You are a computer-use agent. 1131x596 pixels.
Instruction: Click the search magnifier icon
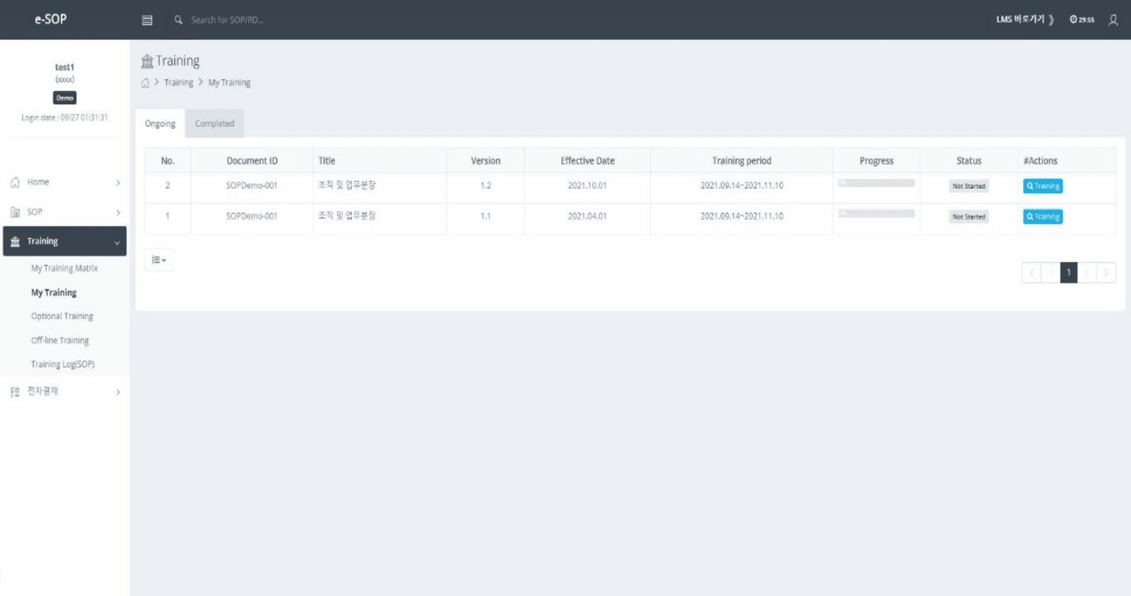point(178,20)
